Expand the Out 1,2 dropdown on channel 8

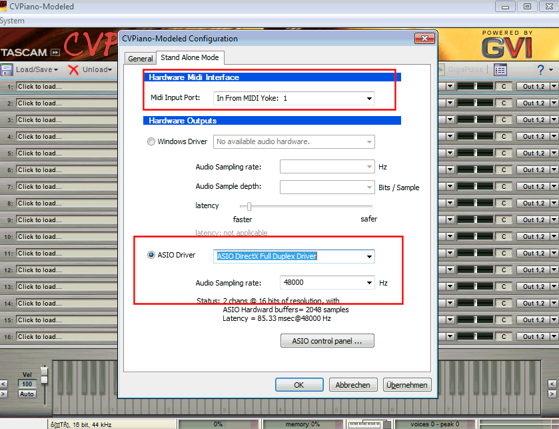point(554,203)
